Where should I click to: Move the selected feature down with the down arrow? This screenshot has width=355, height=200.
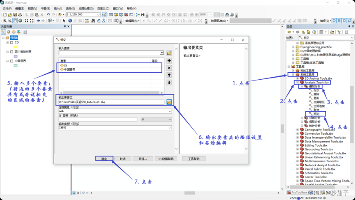coord(169,82)
